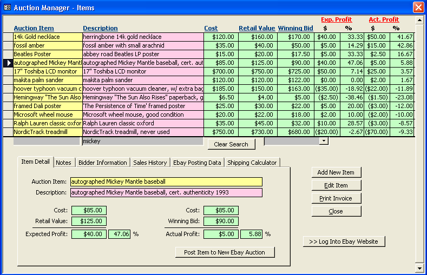Click the record selector for NordicTrack treadmill row
The width and height of the screenshot is (427, 275).
[x=8, y=132]
